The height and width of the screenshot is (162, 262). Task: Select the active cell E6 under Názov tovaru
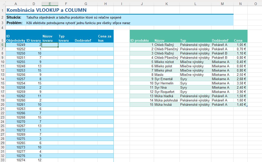[50, 45]
